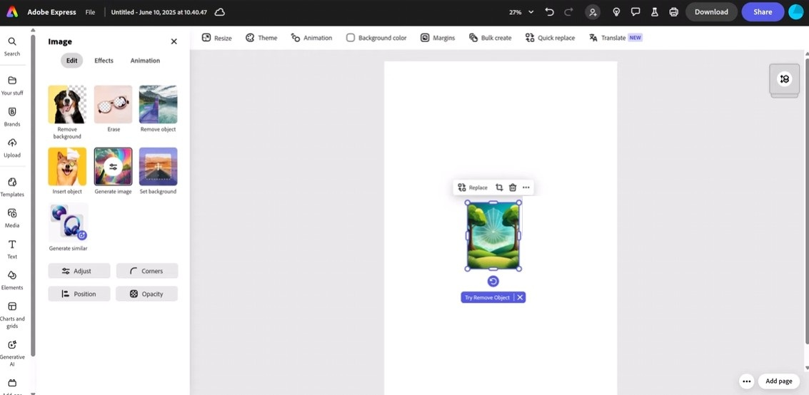The image size is (809, 395).
Task: Open Animation in the top toolbar
Action: click(x=311, y=38)
